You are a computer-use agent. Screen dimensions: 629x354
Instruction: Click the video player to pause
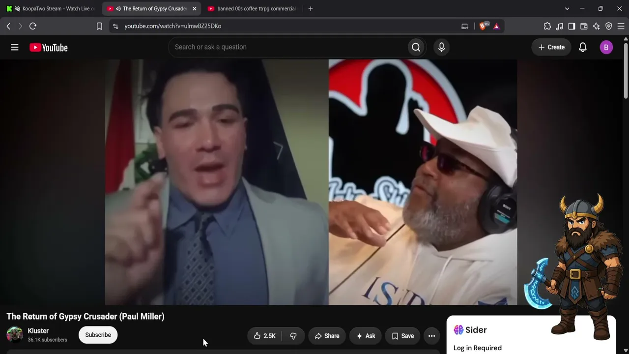pyautogui.click(x=311, y=182)
